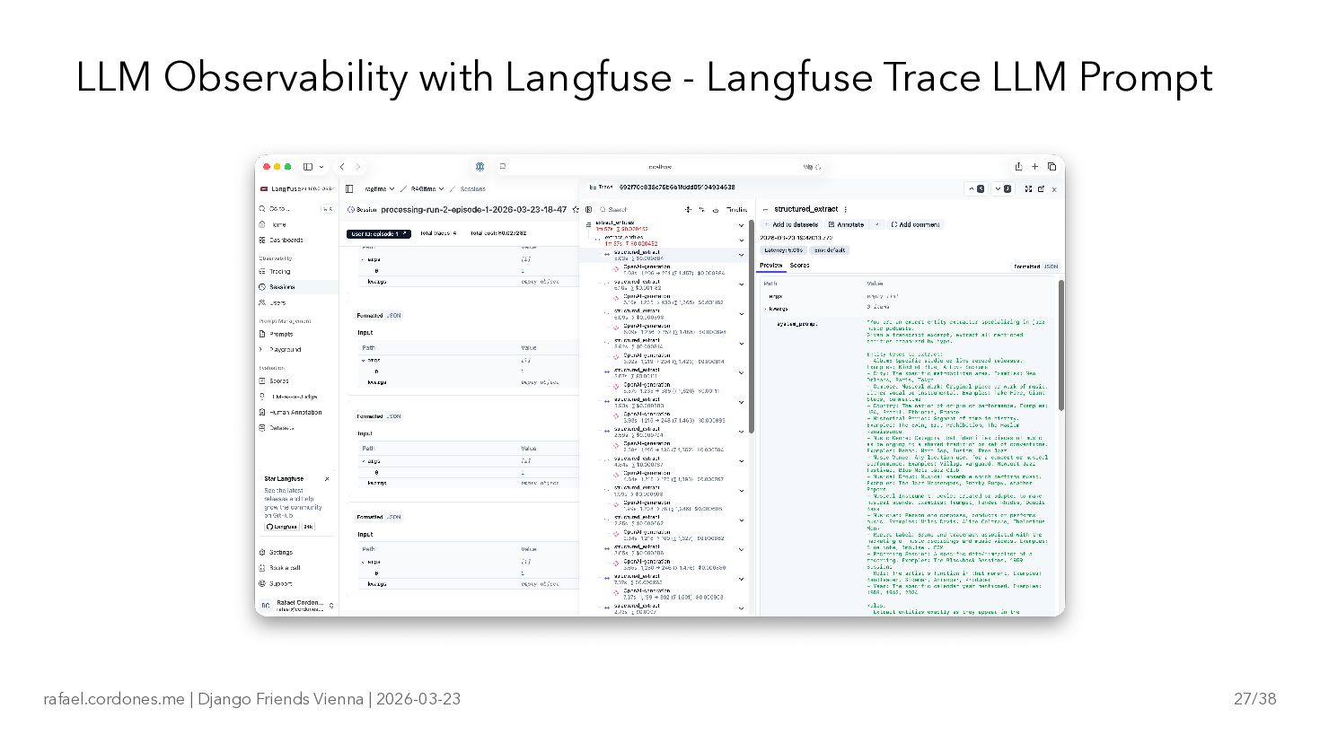
Task: Open the Human Annotation page
Action: 295,413
